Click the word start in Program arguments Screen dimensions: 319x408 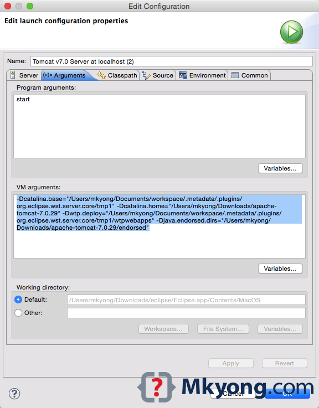click(x=23, y=99)
